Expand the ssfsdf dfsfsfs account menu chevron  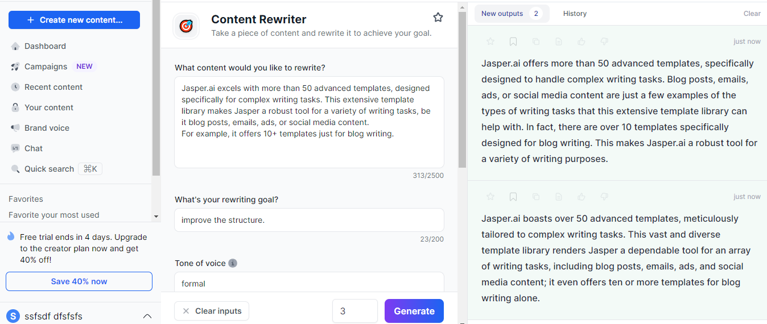tap(147, 316)
